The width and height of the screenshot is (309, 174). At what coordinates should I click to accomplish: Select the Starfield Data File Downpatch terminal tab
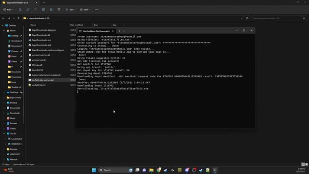[x=96, y=31]
